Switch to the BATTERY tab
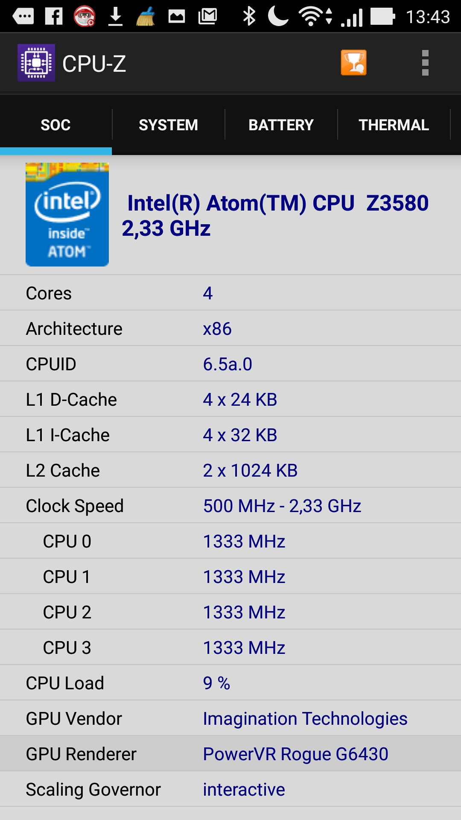The width and height of the screenshot is (461, 820). 281,125
